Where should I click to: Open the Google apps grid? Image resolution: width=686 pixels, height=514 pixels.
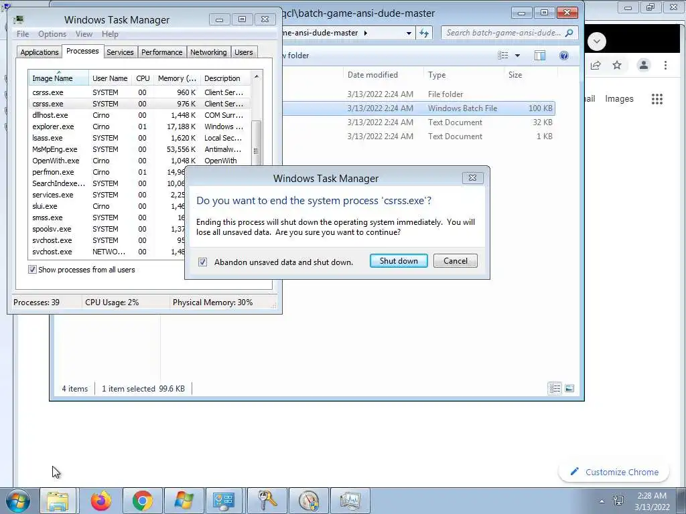coord(657,99)
